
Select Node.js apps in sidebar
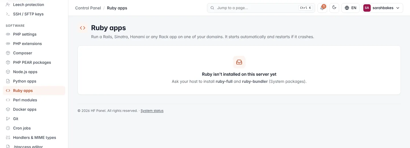(25, 72)
